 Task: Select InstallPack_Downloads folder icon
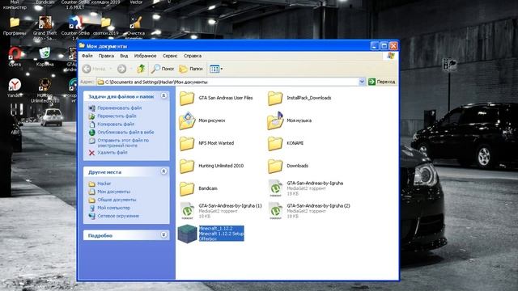[275, 98]
